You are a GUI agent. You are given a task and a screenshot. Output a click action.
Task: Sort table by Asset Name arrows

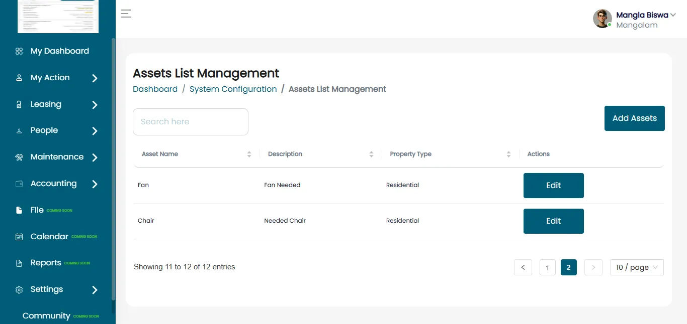(249, 154)
